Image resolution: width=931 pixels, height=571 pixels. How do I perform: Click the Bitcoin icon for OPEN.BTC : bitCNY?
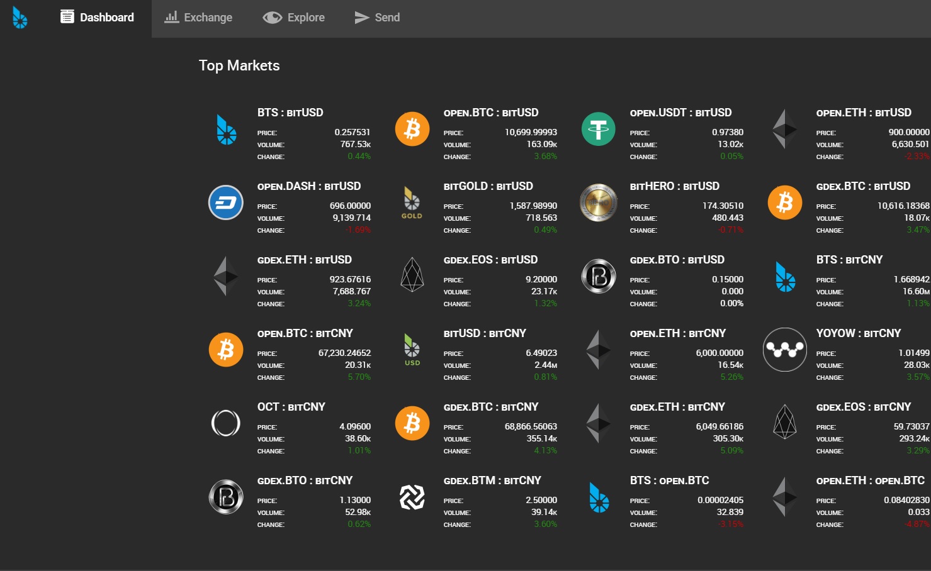pyautogui.click(x=226, y=350)
